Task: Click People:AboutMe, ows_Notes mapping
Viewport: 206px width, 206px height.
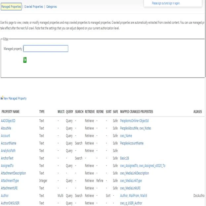Action: pyautogui.click(x=136, y=128)
